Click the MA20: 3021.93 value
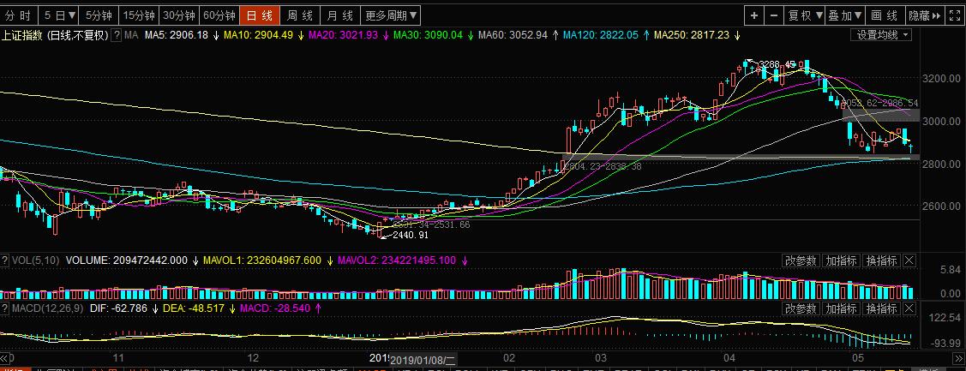The height and width of the screenshot is (371, 966). (343, 36)
